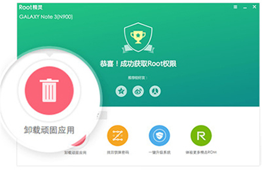The width and height of the screenshot is (262, 170).
Task: Click the text label under orange Z icon
Action: pos(118,152)
